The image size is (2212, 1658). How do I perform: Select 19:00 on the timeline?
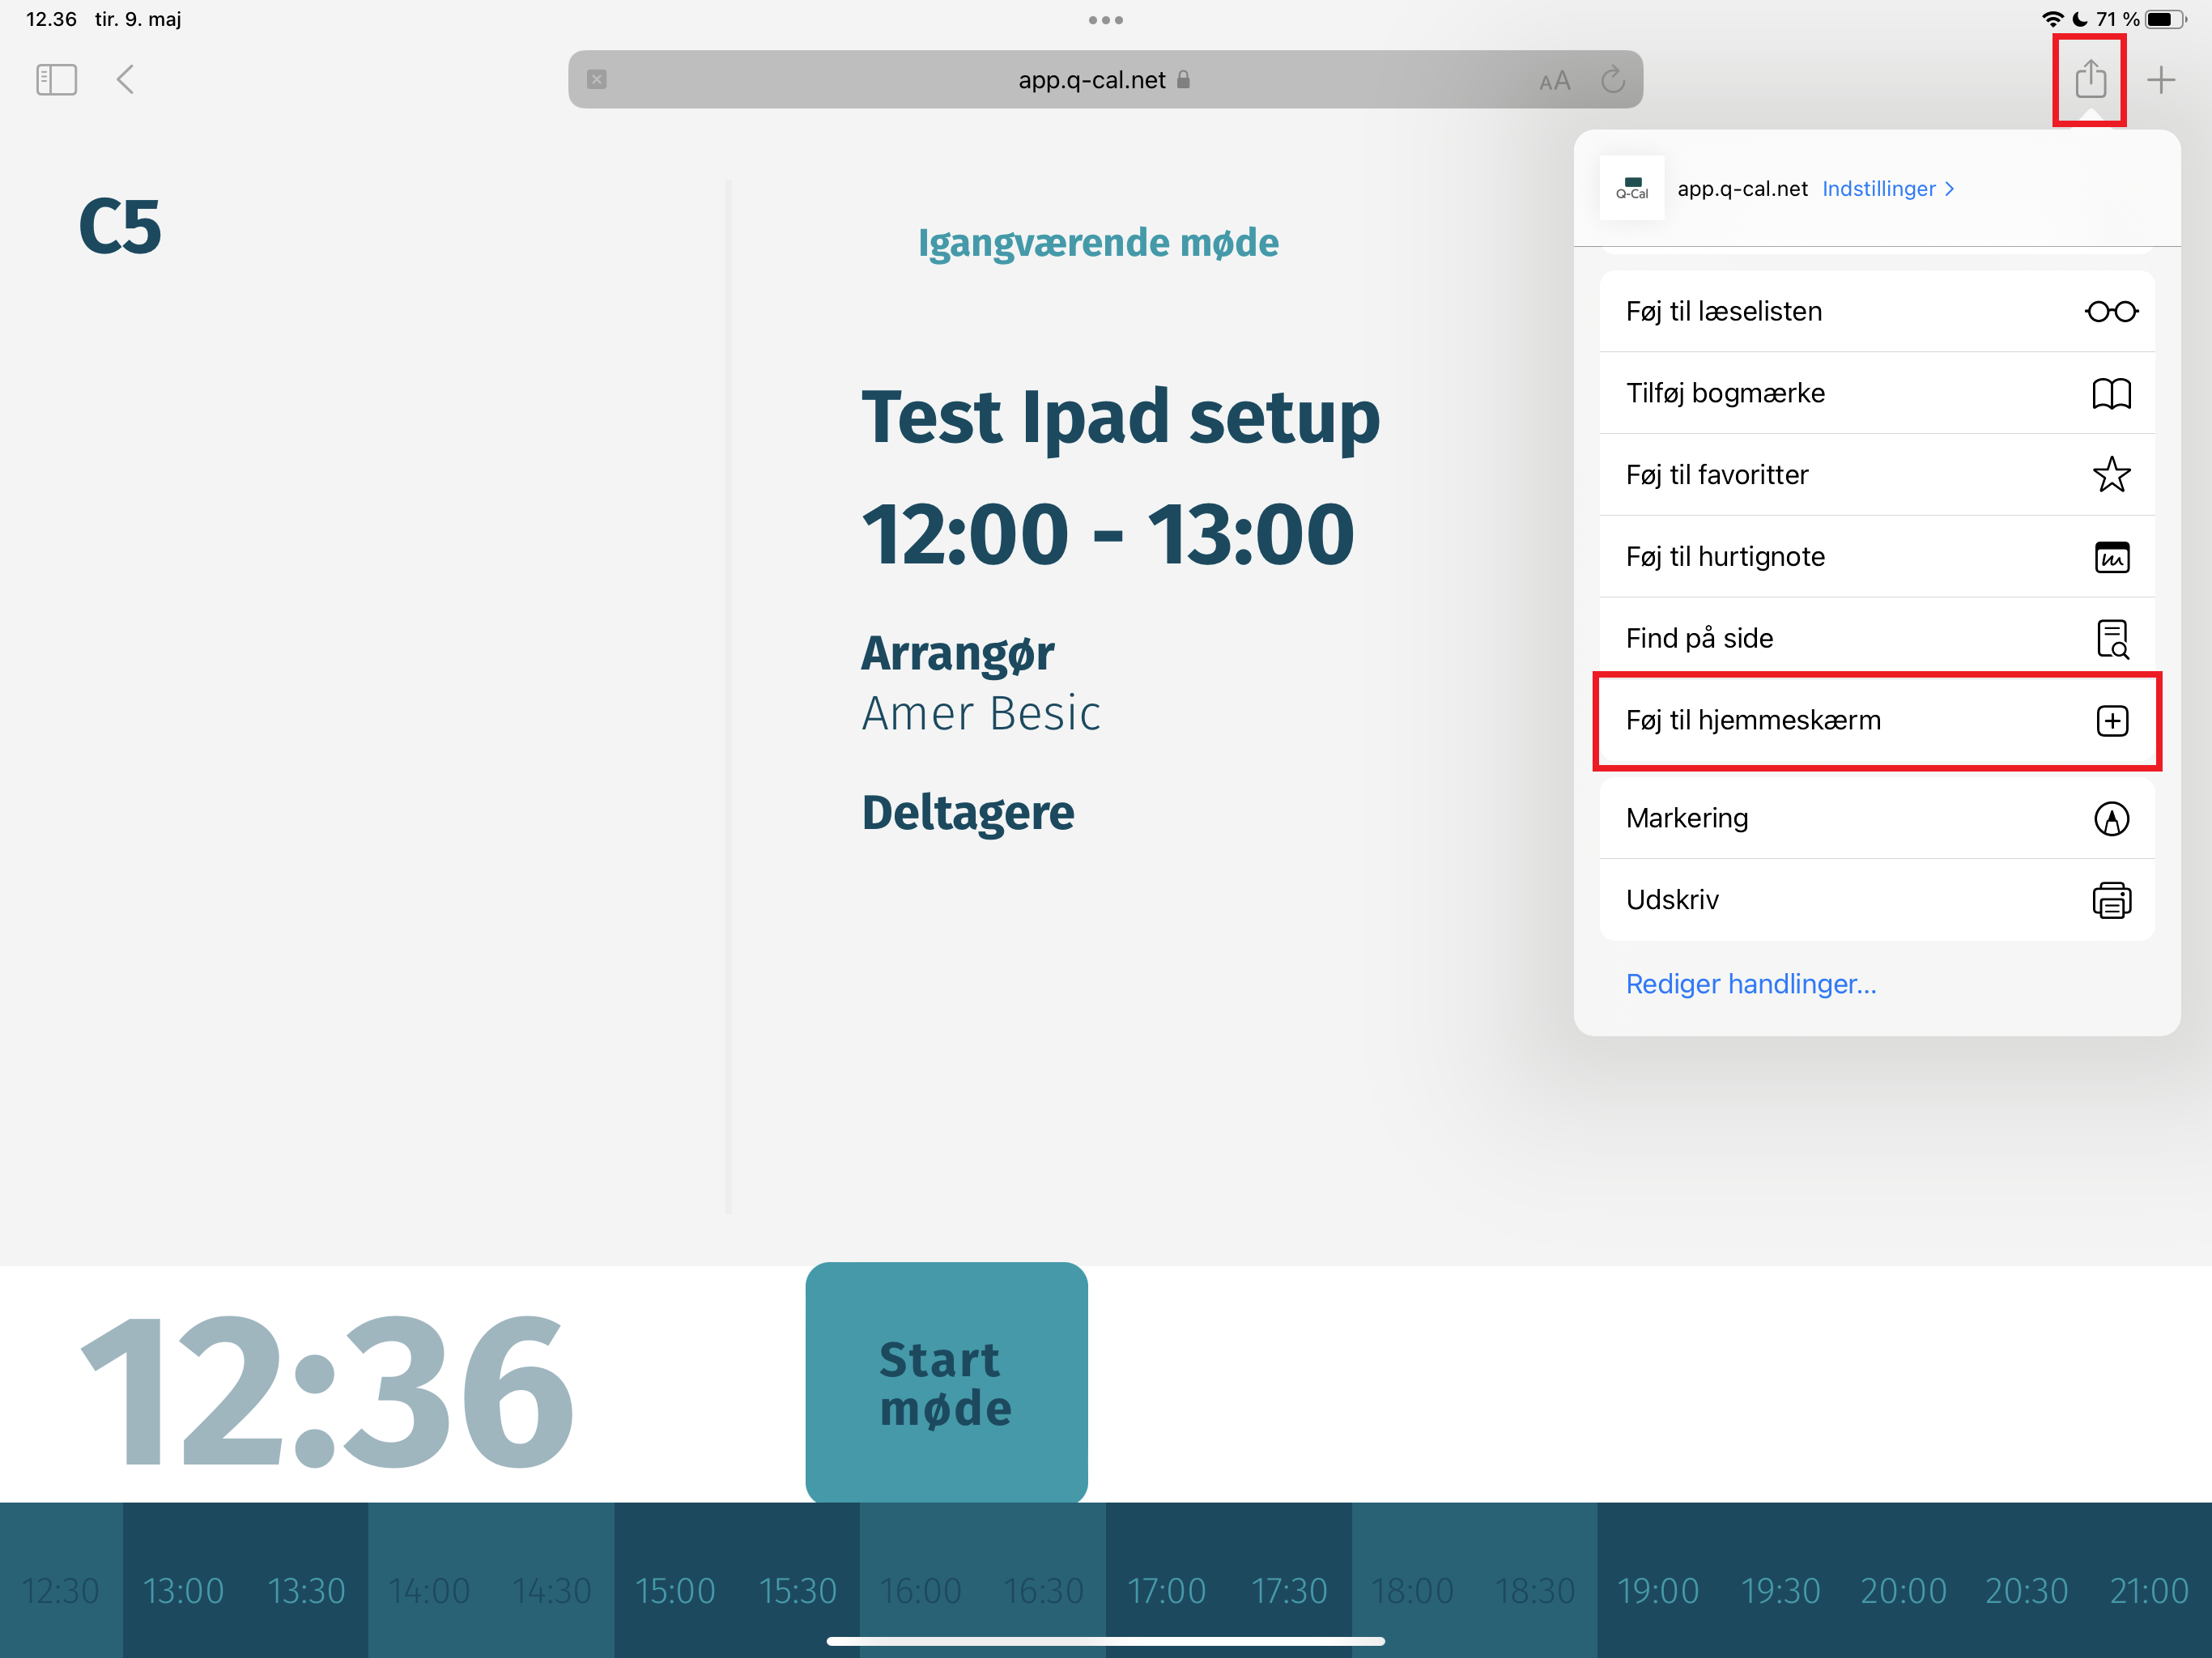[x=1658, y=1591]
